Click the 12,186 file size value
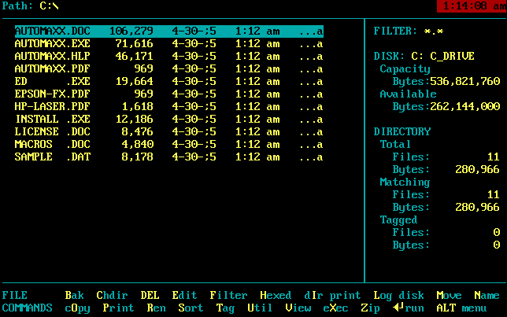 pos(135,120)
